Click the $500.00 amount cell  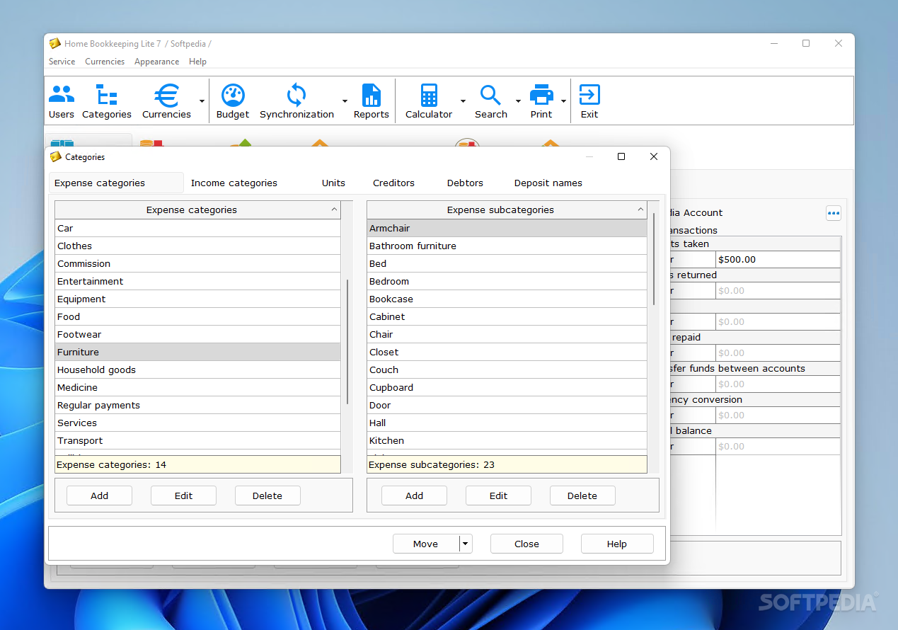tap(778, 259)
